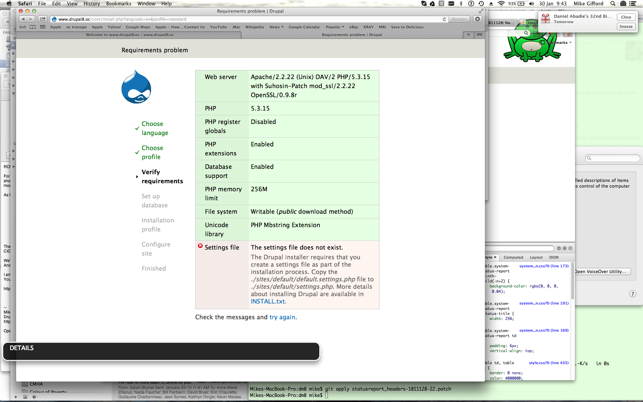This screenshot has width=643, height=402.
Task: Click the search field in the VoiceOver window
Action: 613,158
